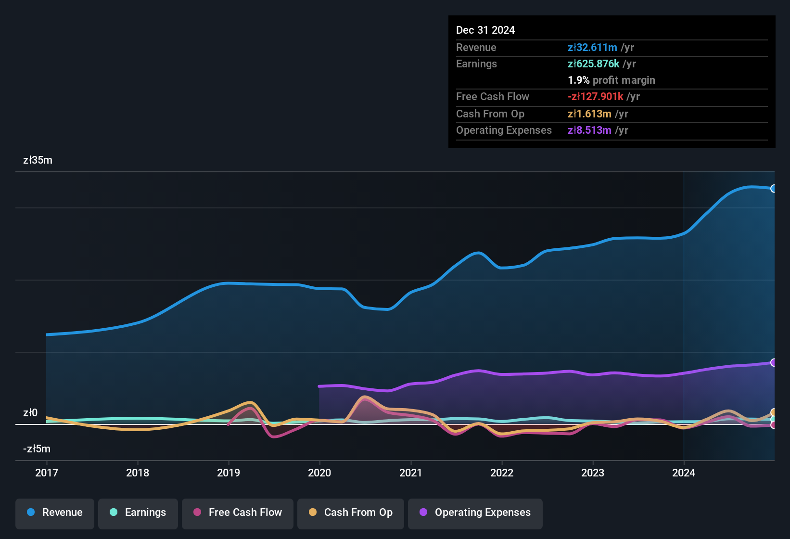Expand the Cash From Op legend entry
The image size is (790, 539).
(x=350, y=513)
